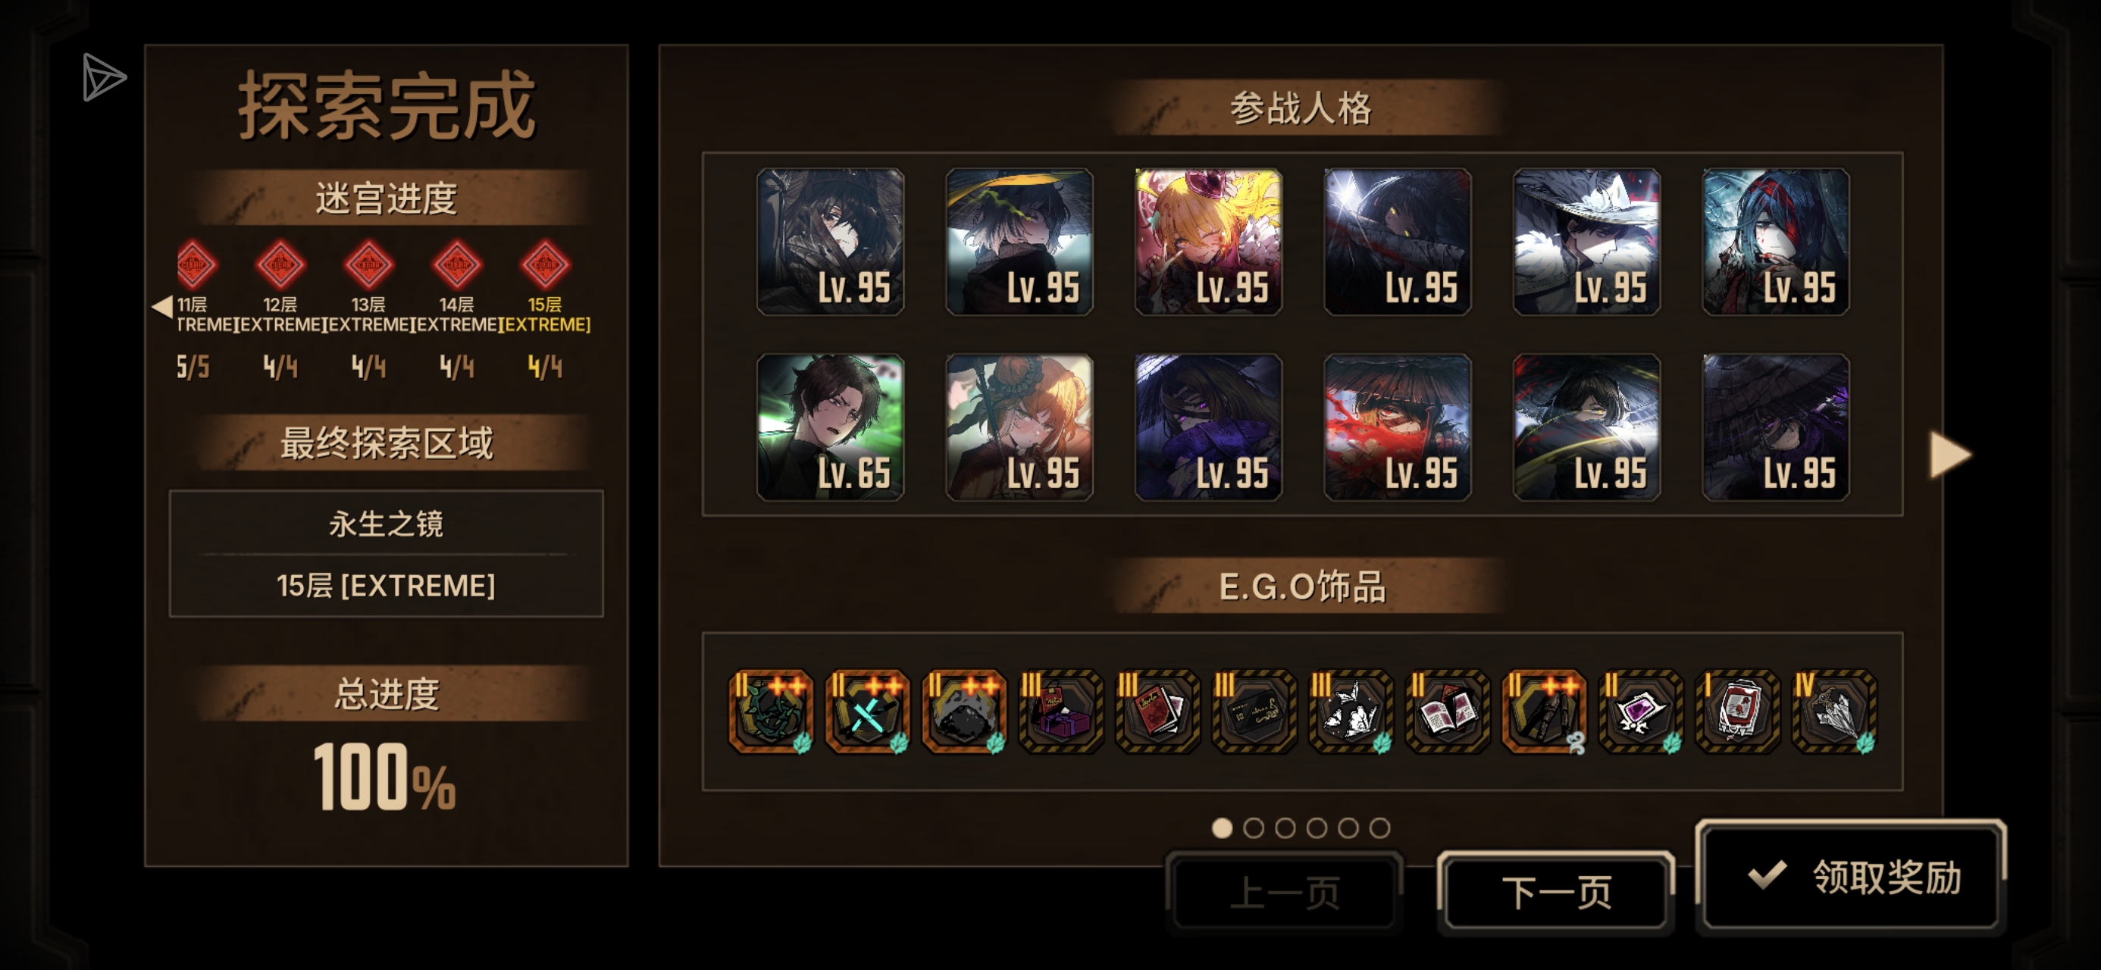Select the black card tier III gift
This screenshot has height=970, width=2101.
(1254, 712)
